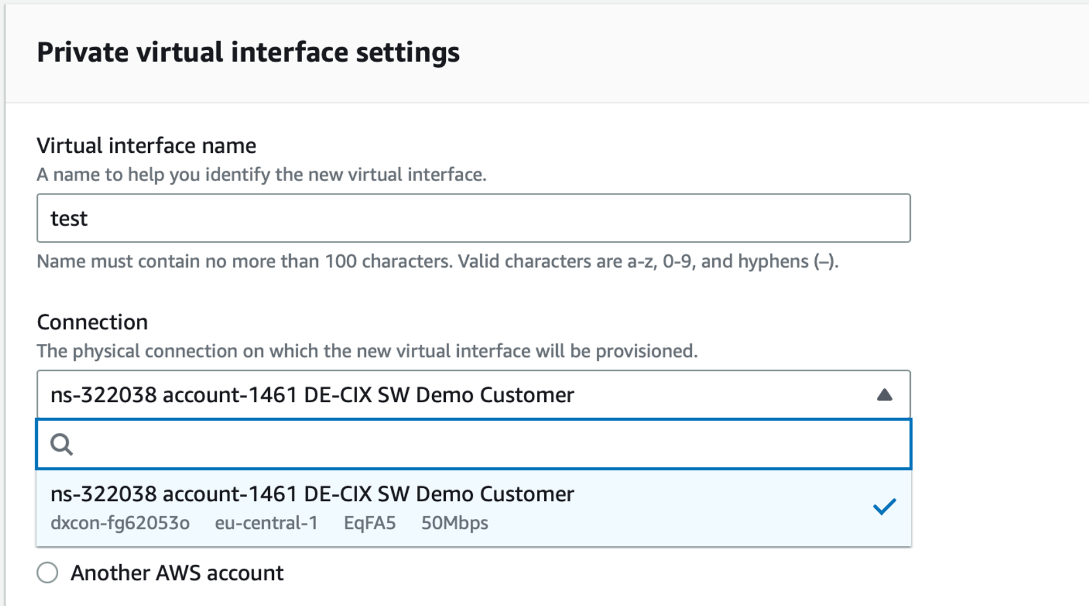This screenshot has height=606, width=1089.
Task: Click the physical connection description text
Action: click(367, 351)
